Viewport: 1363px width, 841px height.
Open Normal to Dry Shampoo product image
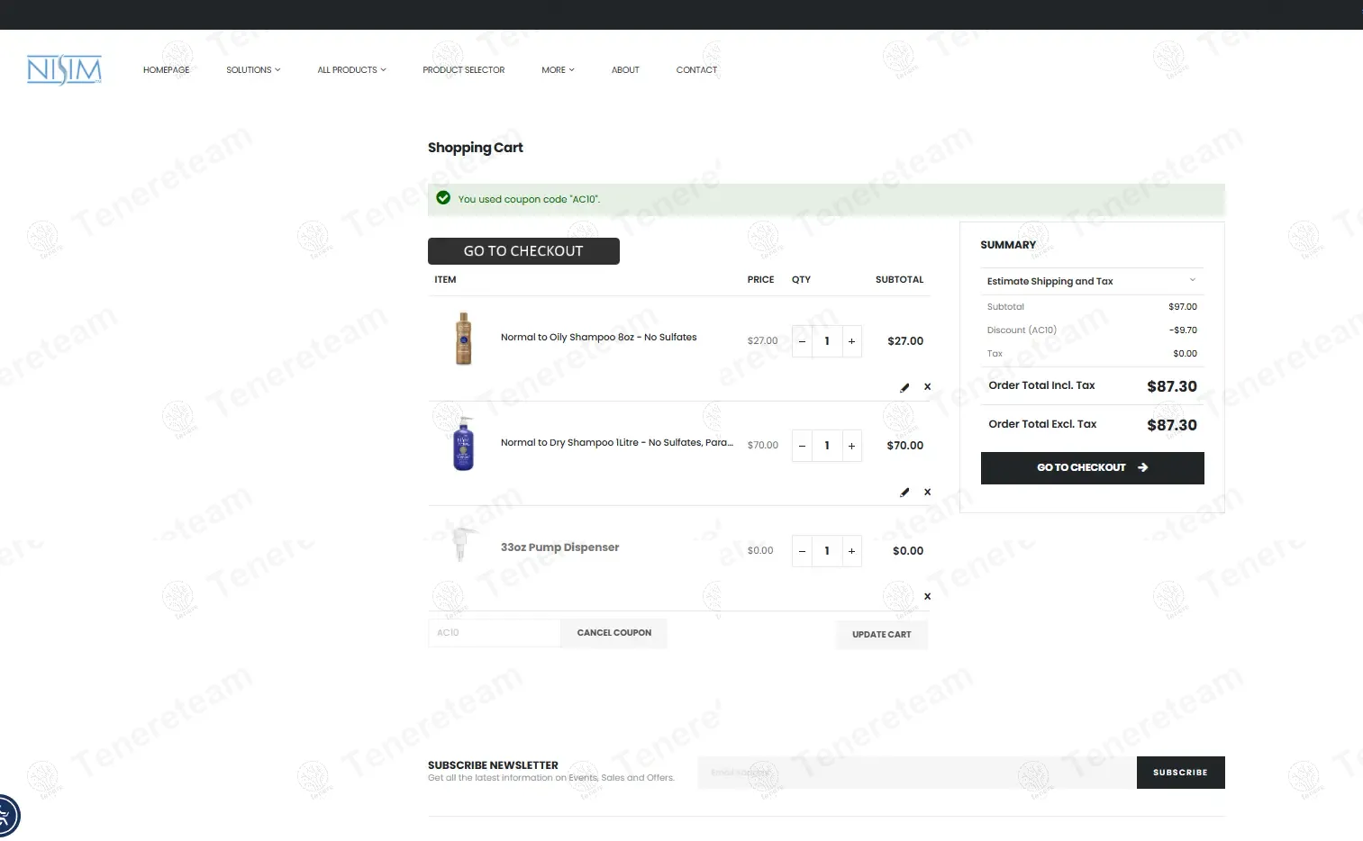463,443
